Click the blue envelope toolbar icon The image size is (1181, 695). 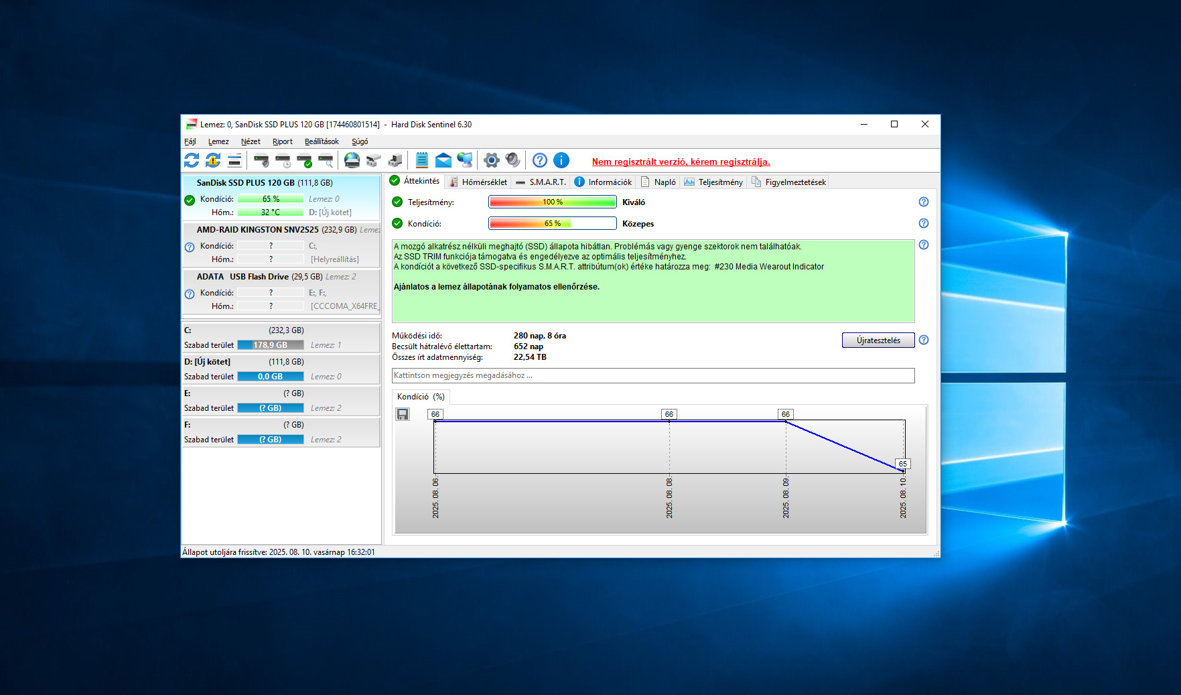[443, 160]
